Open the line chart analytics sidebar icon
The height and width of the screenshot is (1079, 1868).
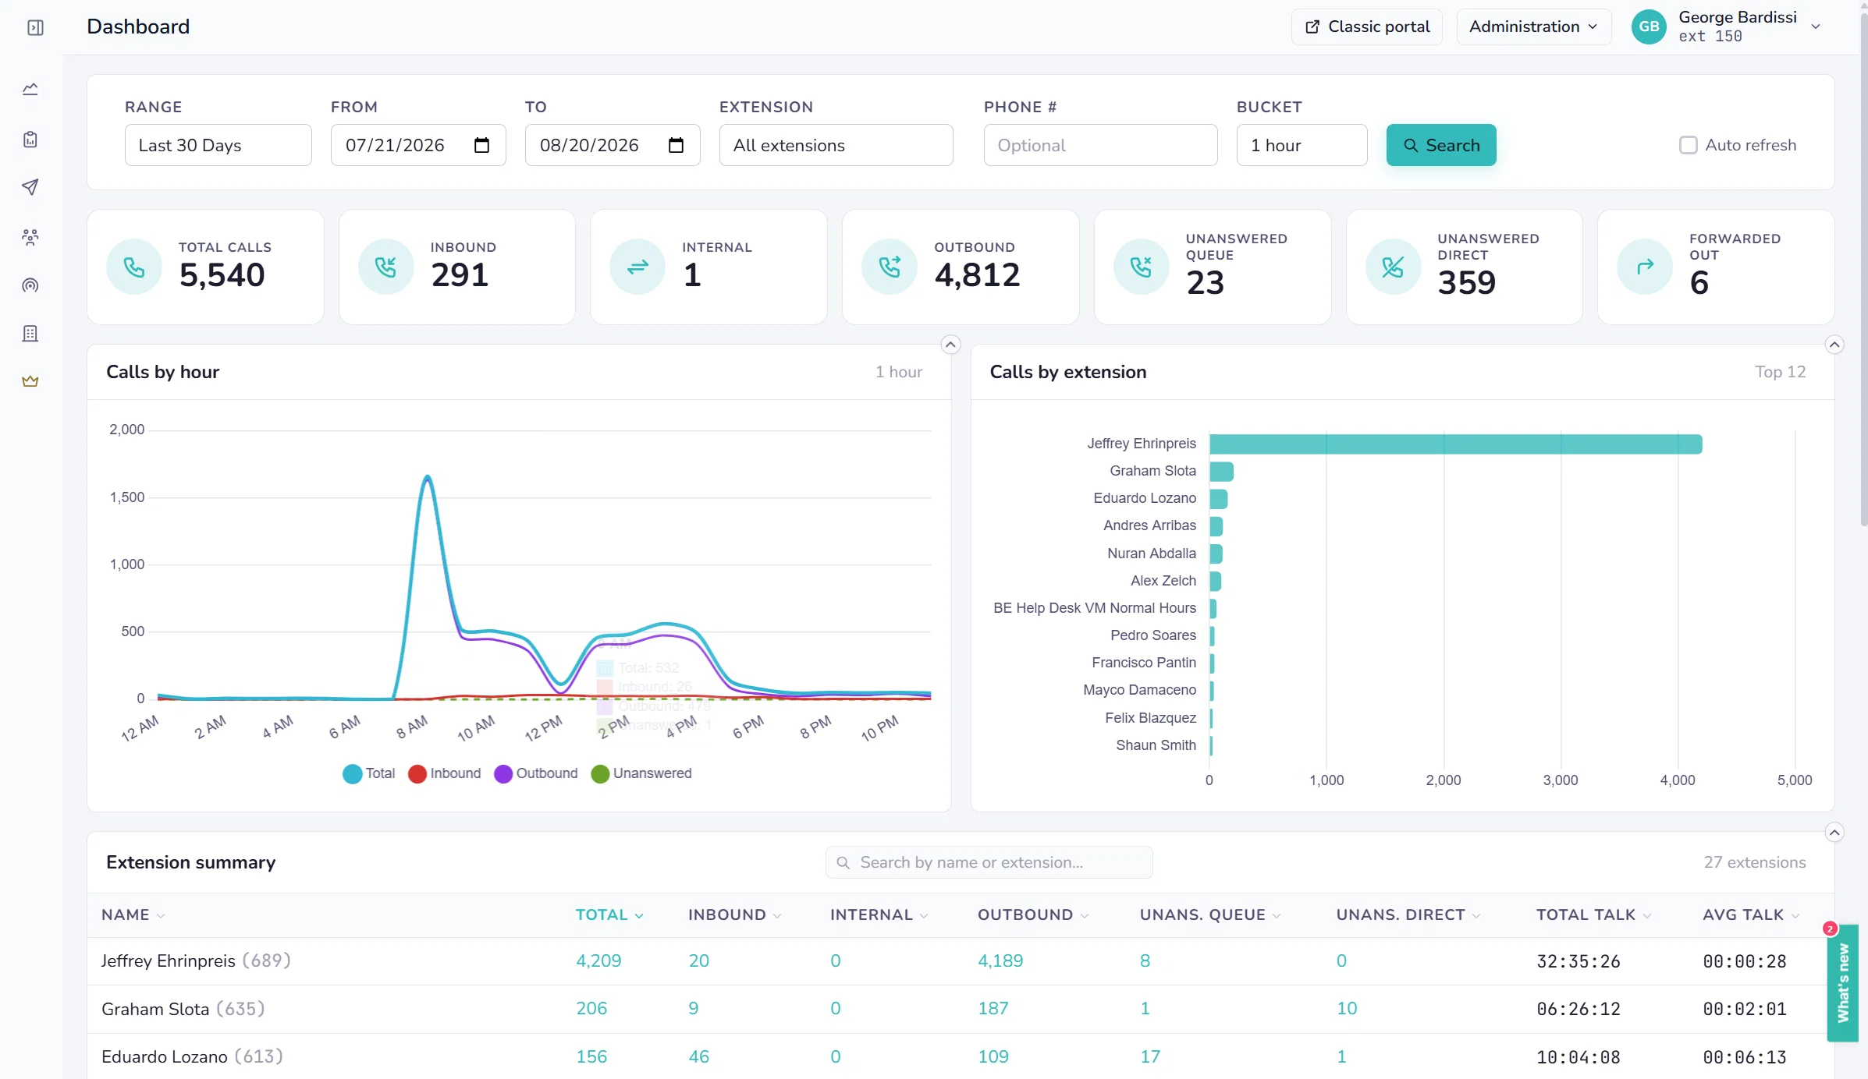pos(30,90)
